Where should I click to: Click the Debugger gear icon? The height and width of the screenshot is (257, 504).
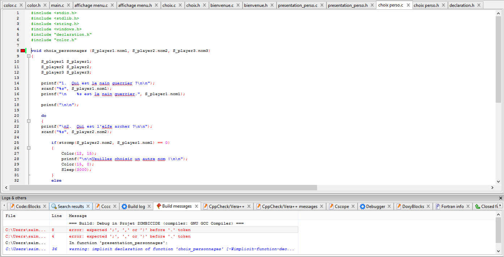point(362,206)
